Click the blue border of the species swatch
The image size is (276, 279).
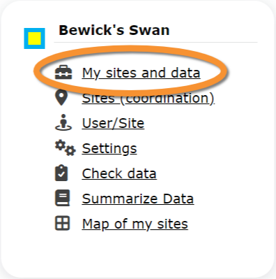pos(26,38)
